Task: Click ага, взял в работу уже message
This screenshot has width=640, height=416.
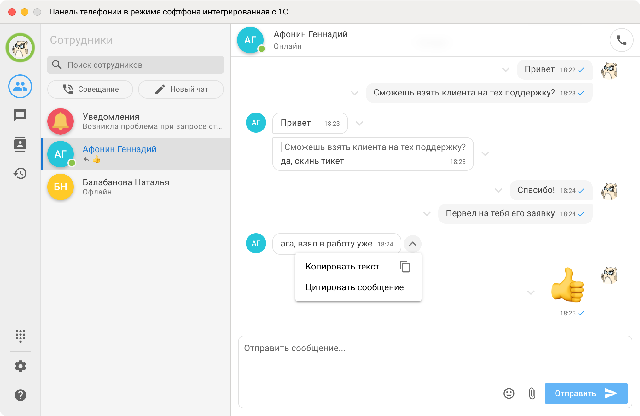Action: (x=337, y=244)
